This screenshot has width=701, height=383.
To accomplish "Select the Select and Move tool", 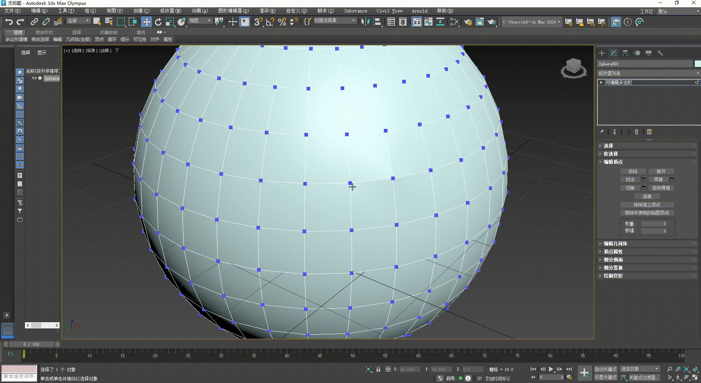I will (x=146, y=22).
